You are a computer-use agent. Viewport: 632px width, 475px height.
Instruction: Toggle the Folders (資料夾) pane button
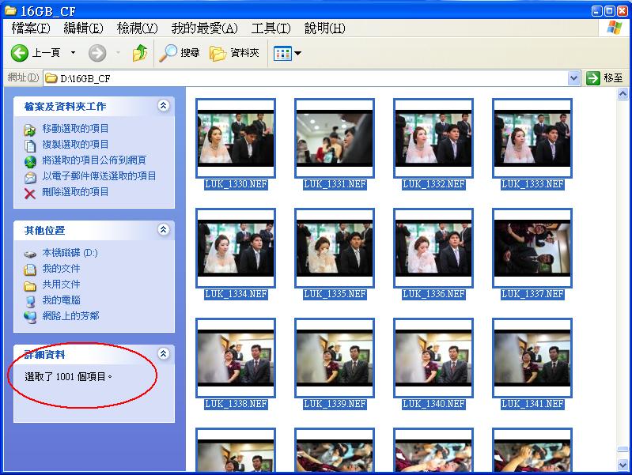[x=234, y=53]
